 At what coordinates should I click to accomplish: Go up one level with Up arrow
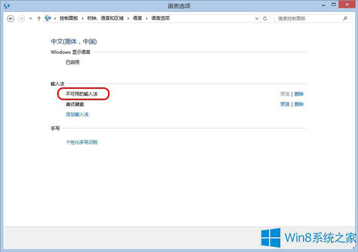tap(39, 19)
